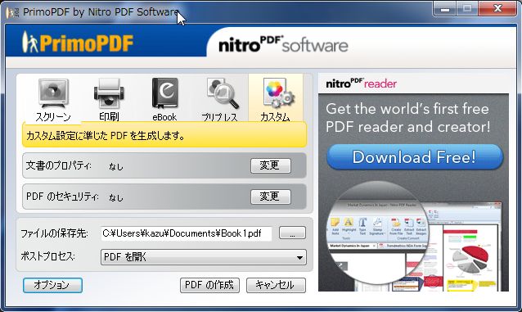Browse for save location with the ... button

point(292,233)
